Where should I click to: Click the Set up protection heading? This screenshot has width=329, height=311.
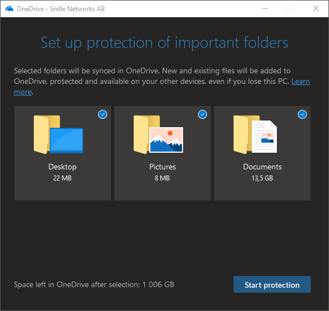(164, 43)
